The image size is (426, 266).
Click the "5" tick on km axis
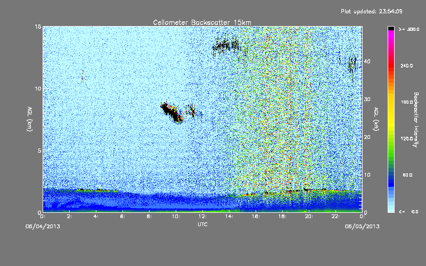click(39, 151)
